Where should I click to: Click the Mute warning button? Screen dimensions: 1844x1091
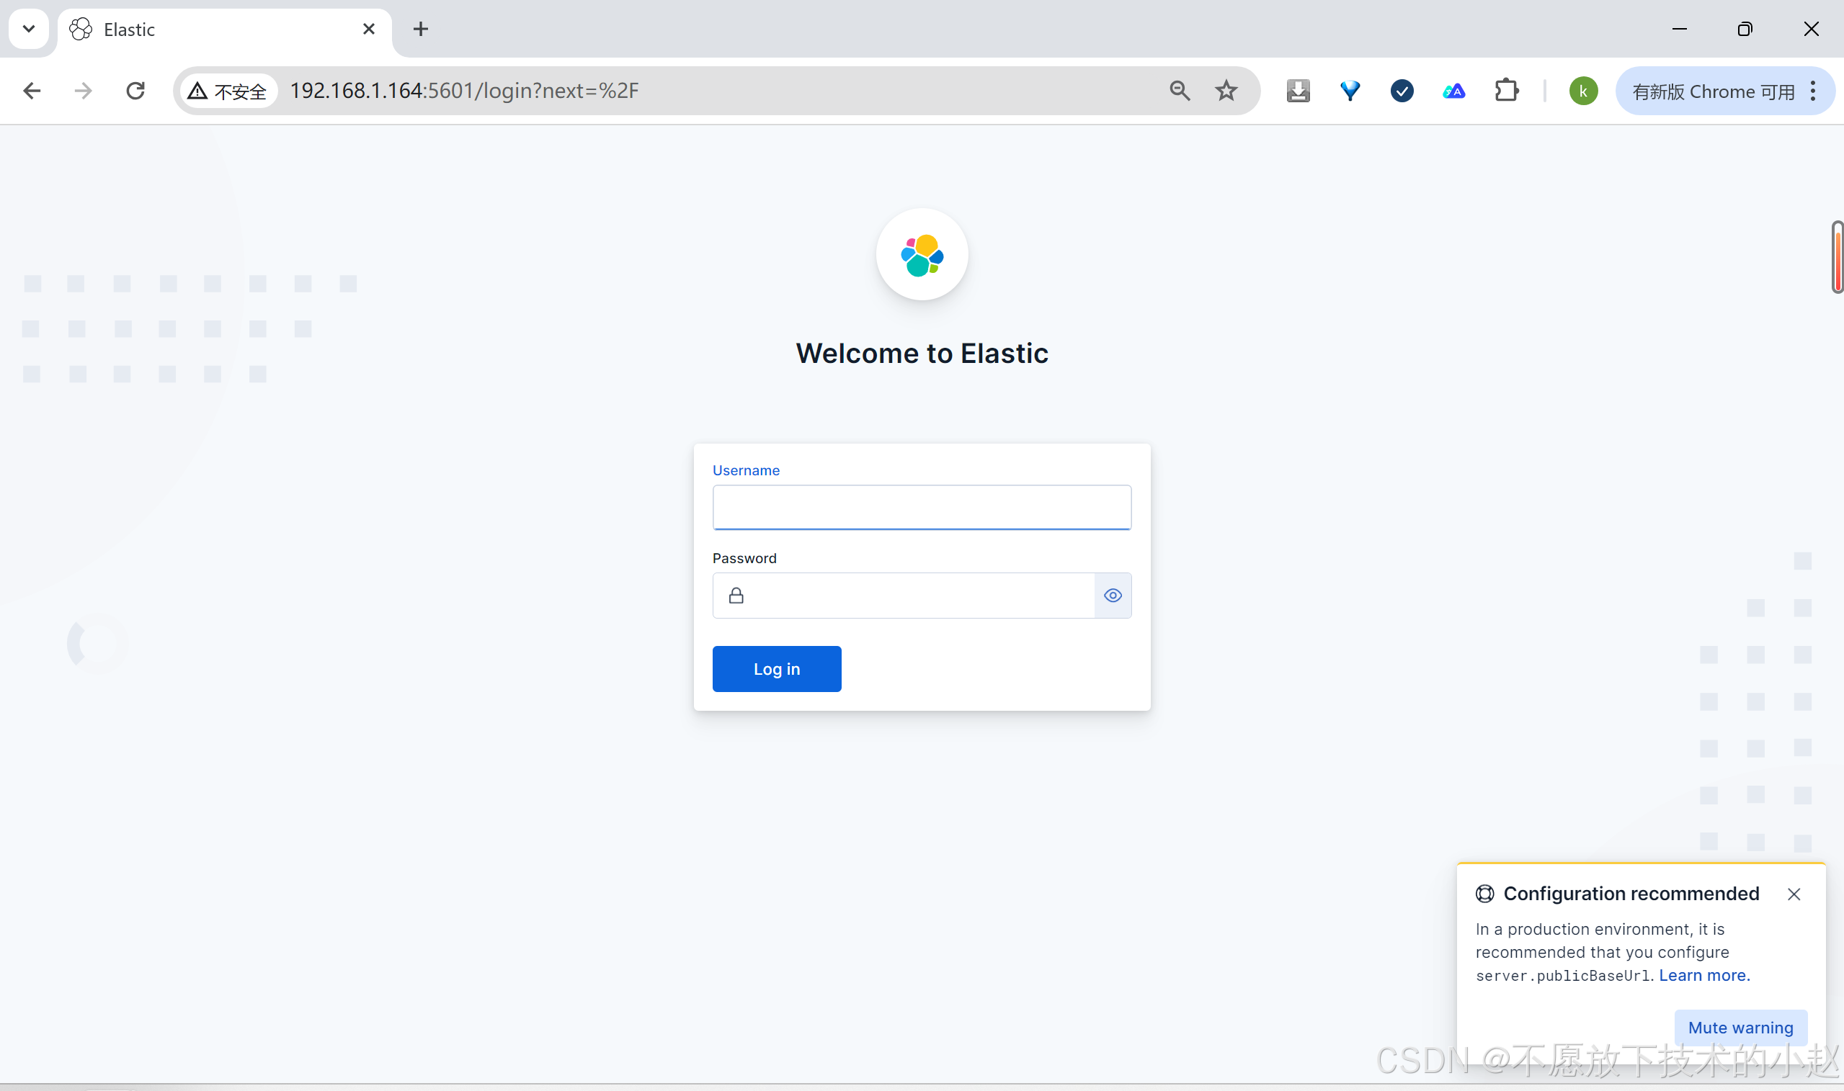click(x=1740, y=1027)
